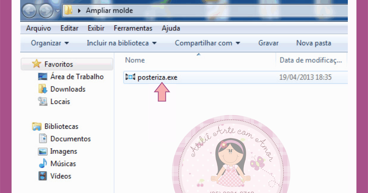Select Bibliotecas in navigation pane
The image size is (368, 193).
point(61,127)
